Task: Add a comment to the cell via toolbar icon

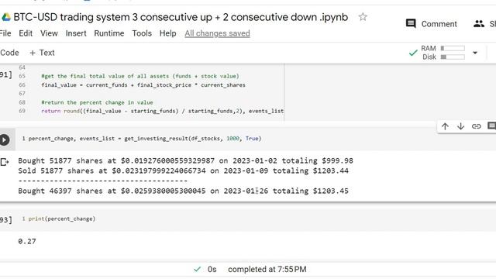Action: tap(491, 126)
